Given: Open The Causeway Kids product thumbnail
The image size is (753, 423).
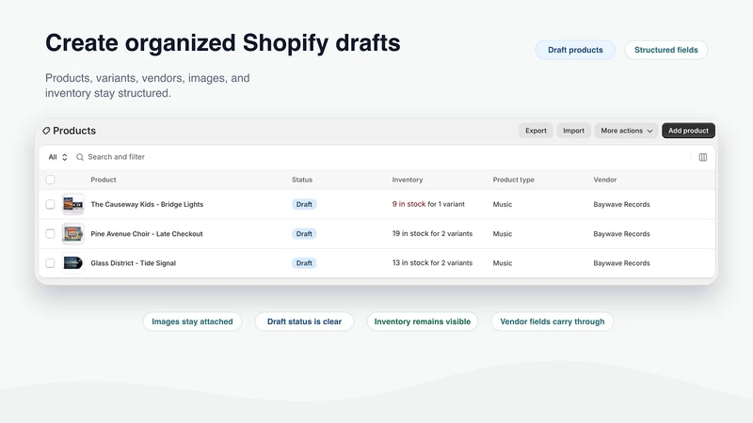Looking at the screenshot, I should pyautogui.click(x=73, y=204).
